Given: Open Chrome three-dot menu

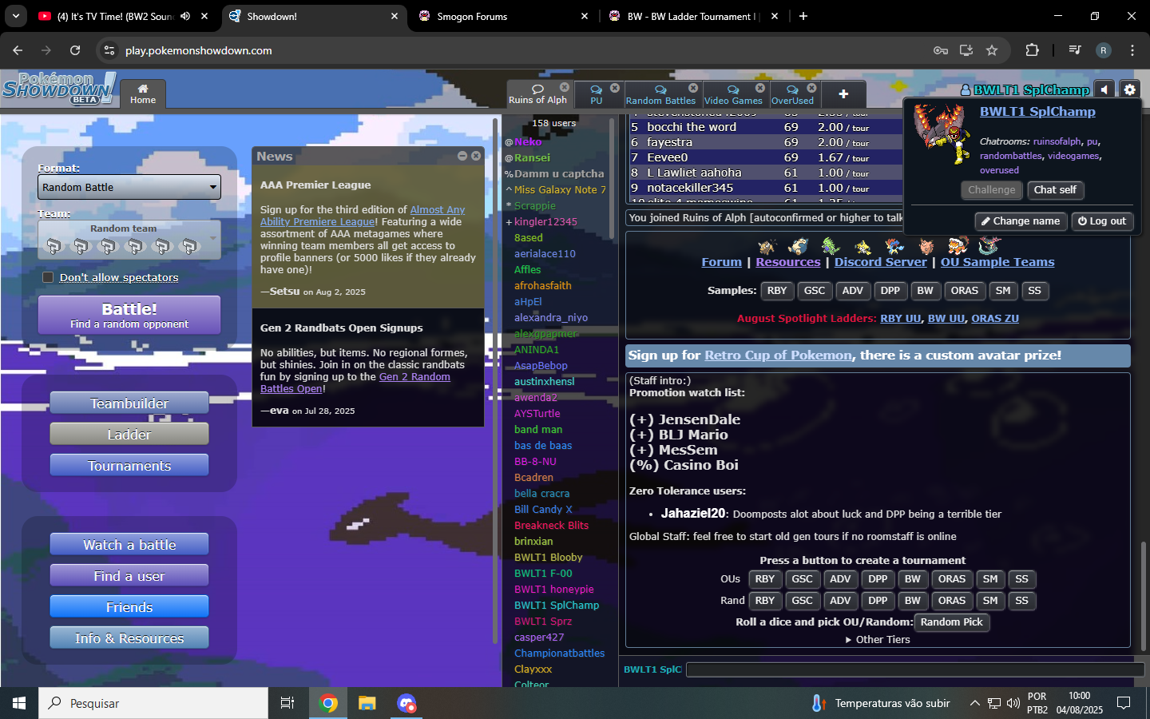Looking at the screenshot, I should pos(1132,50).
